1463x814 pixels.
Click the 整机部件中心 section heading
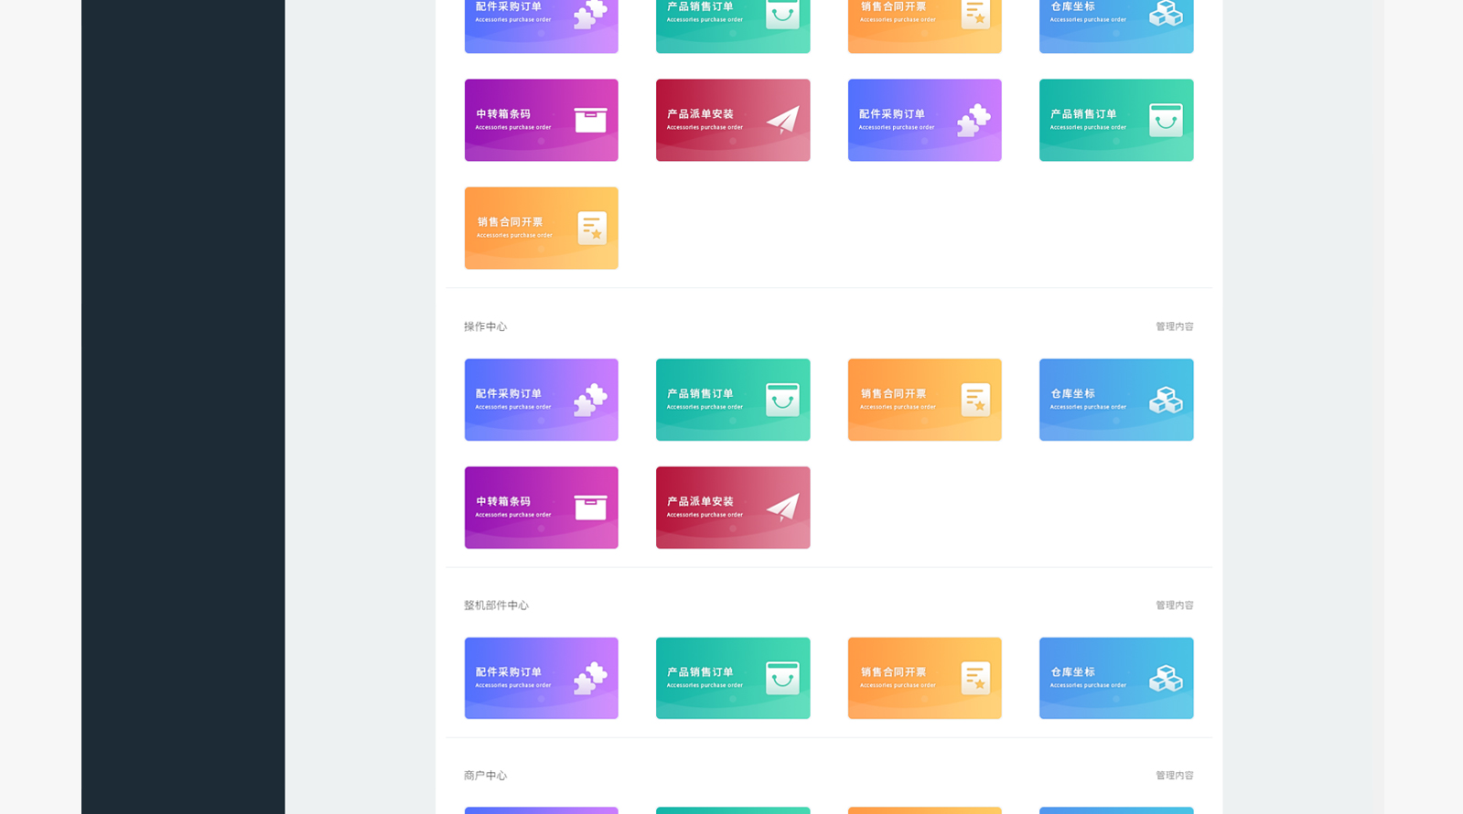496,605
